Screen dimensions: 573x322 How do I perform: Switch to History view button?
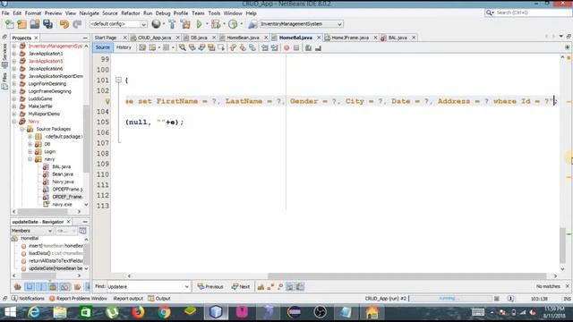[x=124, y=47]
